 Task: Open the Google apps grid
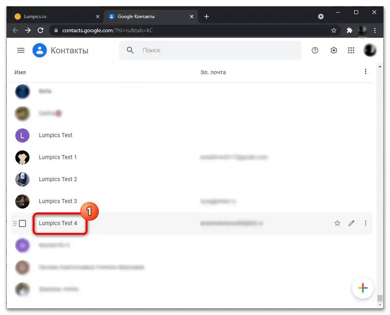351,51
